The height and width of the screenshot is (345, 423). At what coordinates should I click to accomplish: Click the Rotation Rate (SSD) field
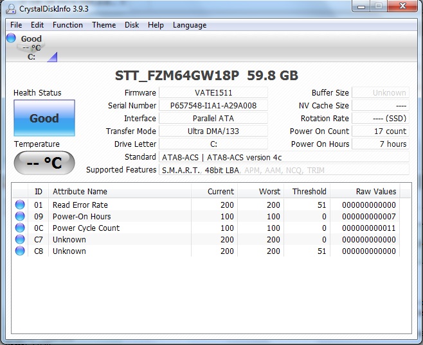tap(381, 119)
